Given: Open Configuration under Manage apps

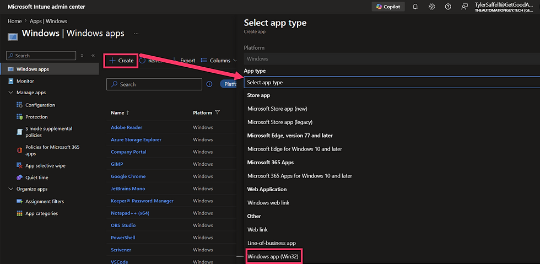Looking at the screenshot, I should [40, 105].
